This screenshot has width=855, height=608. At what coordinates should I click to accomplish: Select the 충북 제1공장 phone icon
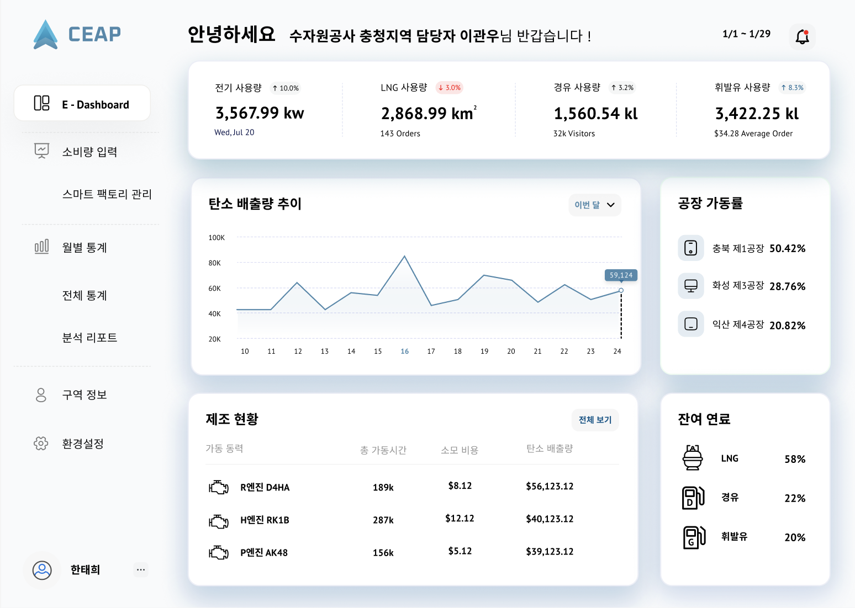[691, 248]
